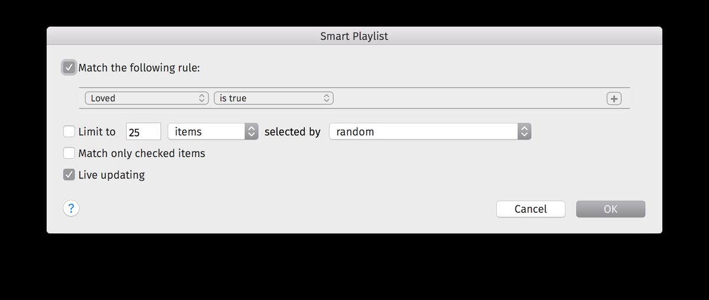Click into the limit number field showing 25
This screenshot has width=709, height=300.
coord(143,132)
